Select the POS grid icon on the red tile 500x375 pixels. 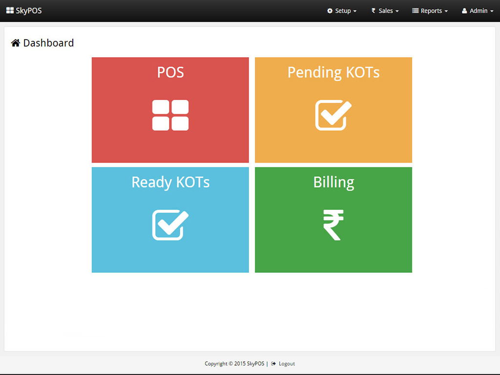(x=170, y=116)
